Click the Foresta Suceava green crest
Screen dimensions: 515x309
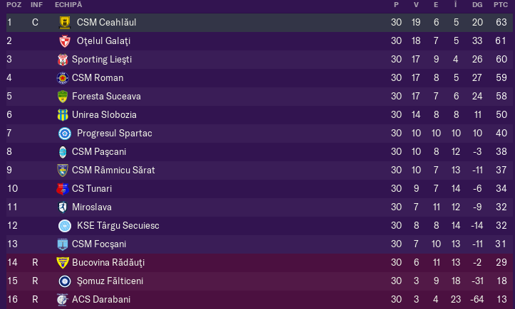(63, 97)
